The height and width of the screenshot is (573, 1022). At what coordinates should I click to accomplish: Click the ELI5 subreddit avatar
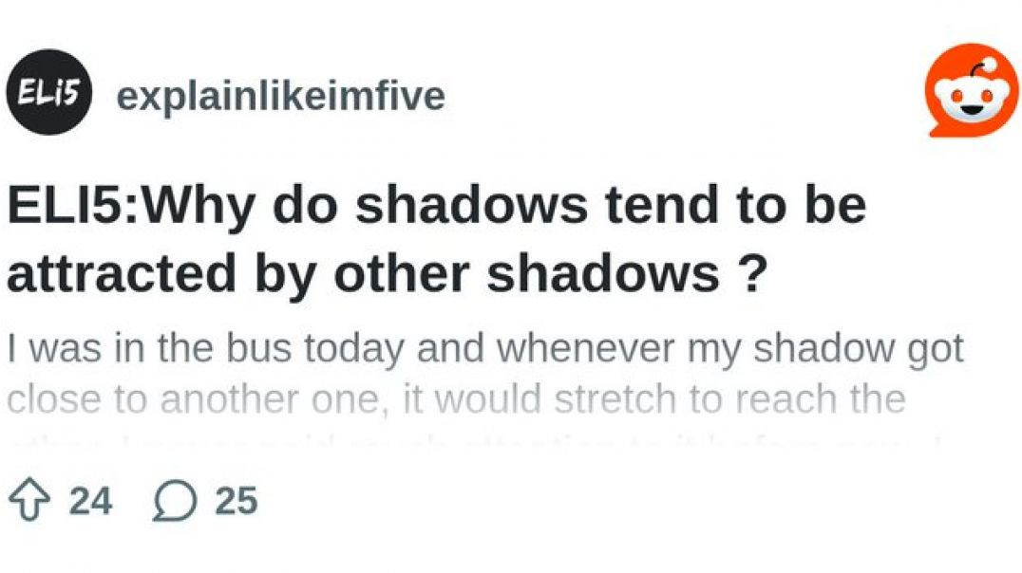point(48,92)
